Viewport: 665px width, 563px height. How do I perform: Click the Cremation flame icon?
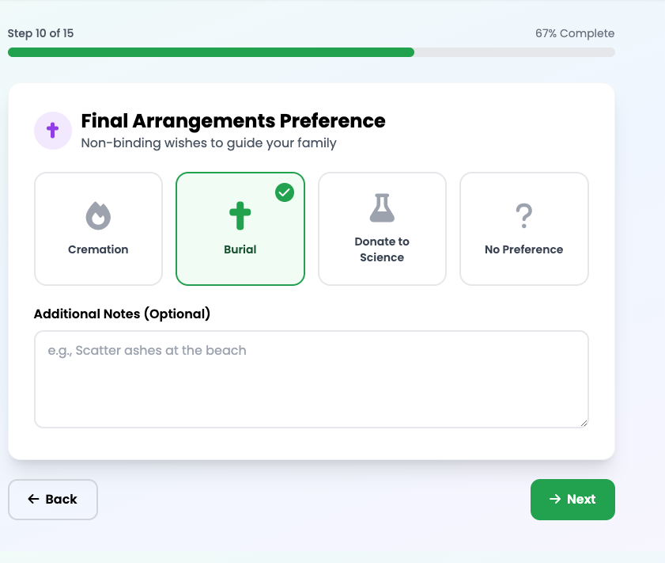[x=98, y=215]
